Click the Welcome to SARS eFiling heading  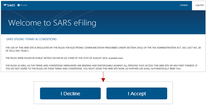click(52, 23)
